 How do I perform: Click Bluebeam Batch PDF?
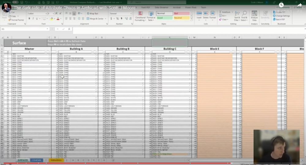pos(279,20)
